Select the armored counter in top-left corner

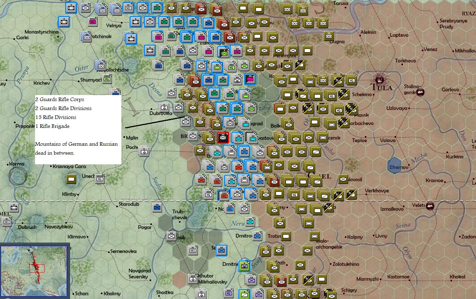pos(72,8)
